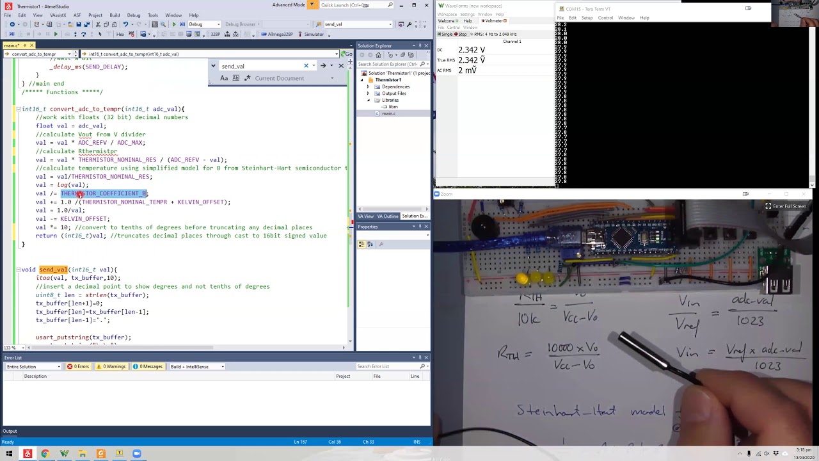
Task: Close the main.c tab
Action: (x=31, y=45)
